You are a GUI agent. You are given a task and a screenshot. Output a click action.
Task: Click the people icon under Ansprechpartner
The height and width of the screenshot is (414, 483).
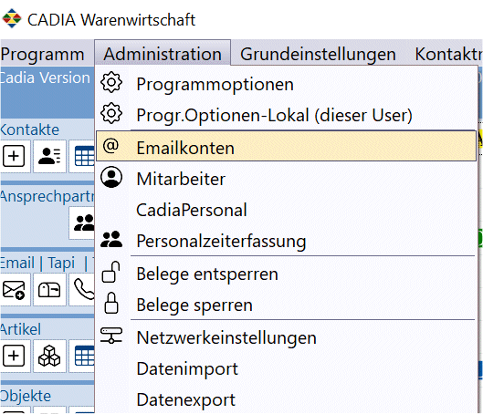pyautogui.click(x=83, y=223)
